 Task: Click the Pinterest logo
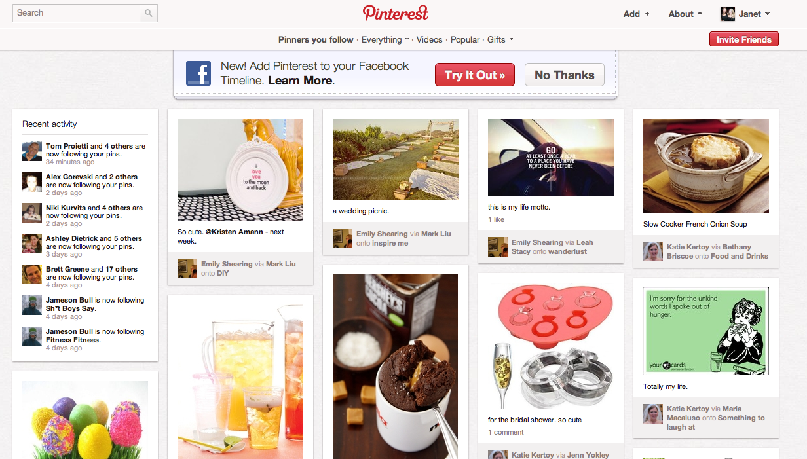(396, 13)
